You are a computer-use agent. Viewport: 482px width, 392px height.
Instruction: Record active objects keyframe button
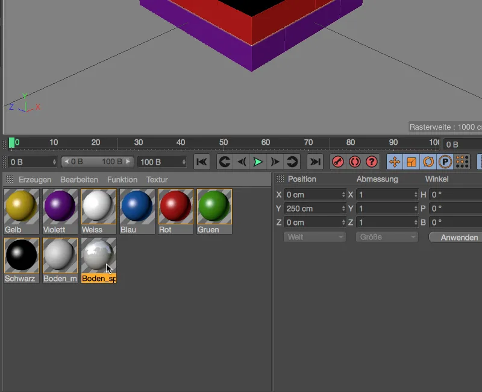[x=338, y=162]
